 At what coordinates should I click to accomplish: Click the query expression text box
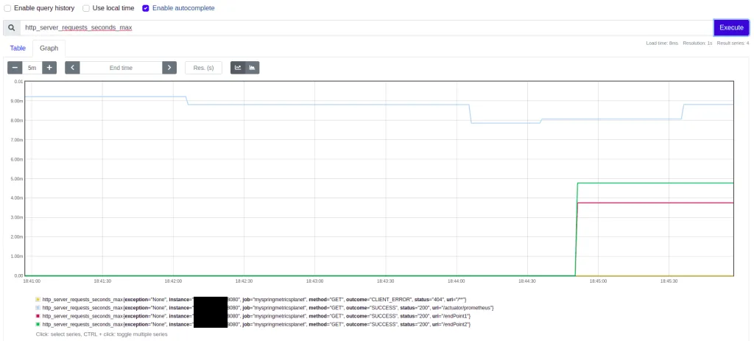click(x=367, y=28)
